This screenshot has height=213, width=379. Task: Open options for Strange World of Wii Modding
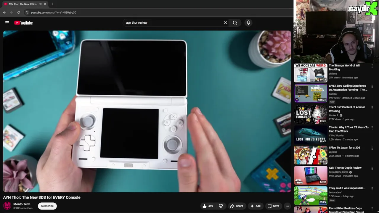pos(372,66)
